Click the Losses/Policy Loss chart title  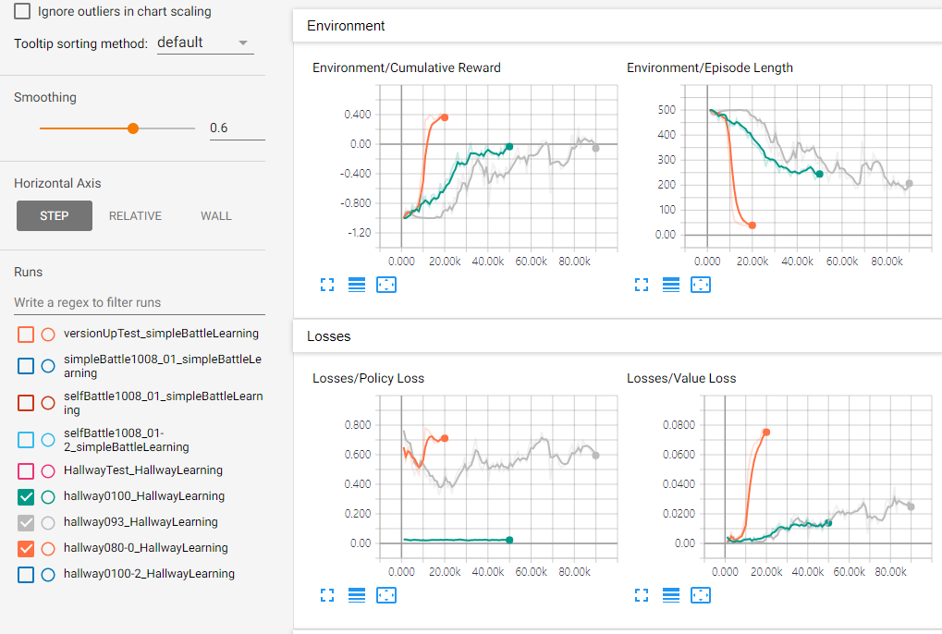click(x=368, y=378)
